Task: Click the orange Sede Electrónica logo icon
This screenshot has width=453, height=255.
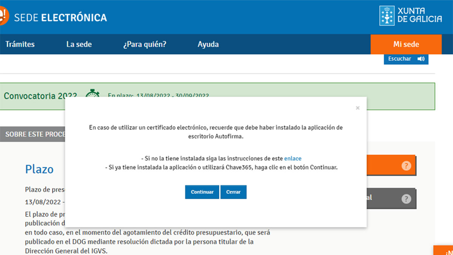Action: pos(3,16)
